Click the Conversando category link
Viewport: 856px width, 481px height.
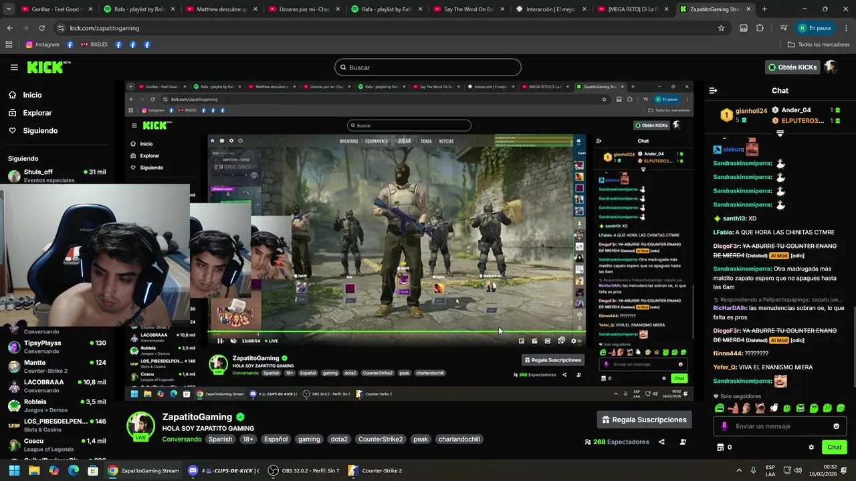[x=181, y=439]
